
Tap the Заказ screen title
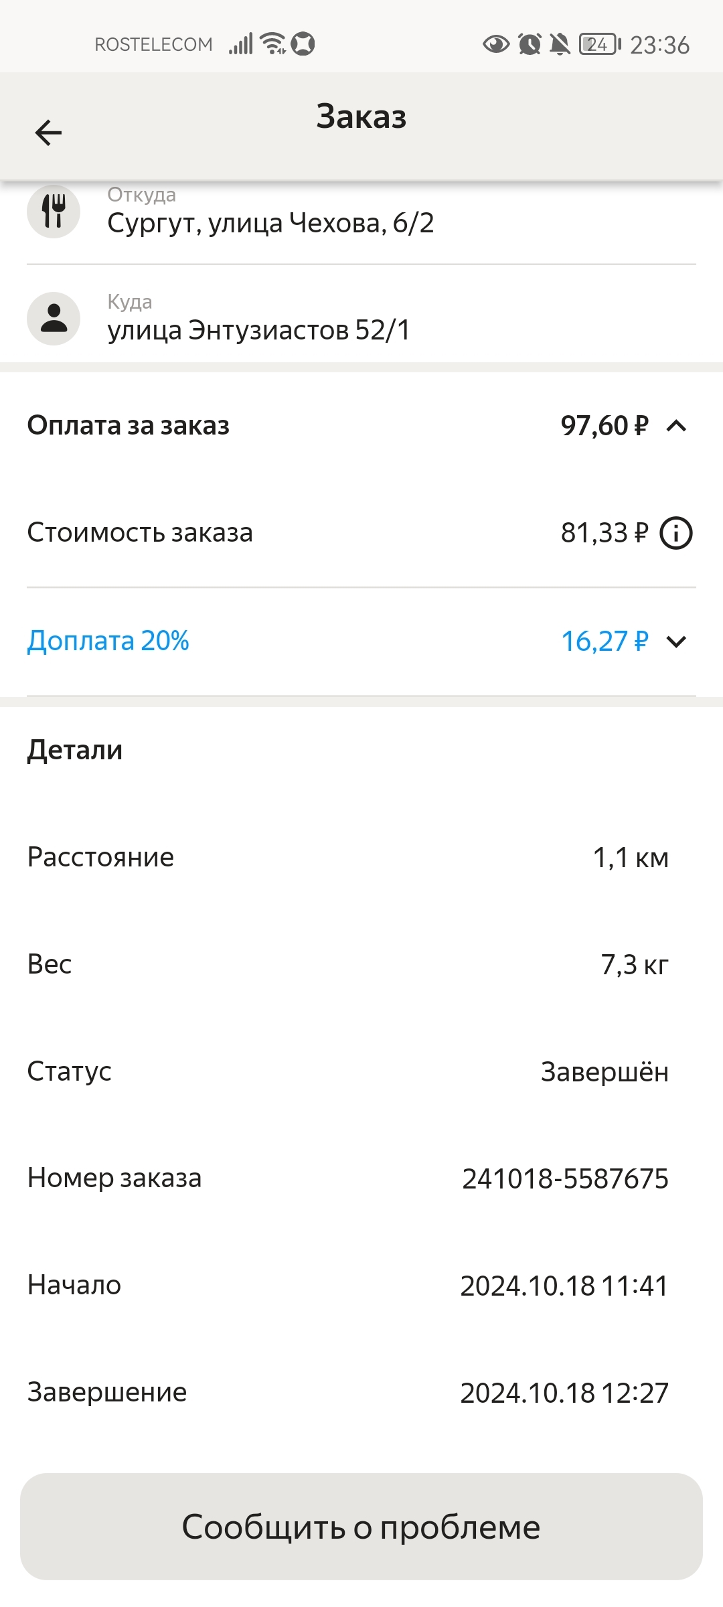[361, 117]
